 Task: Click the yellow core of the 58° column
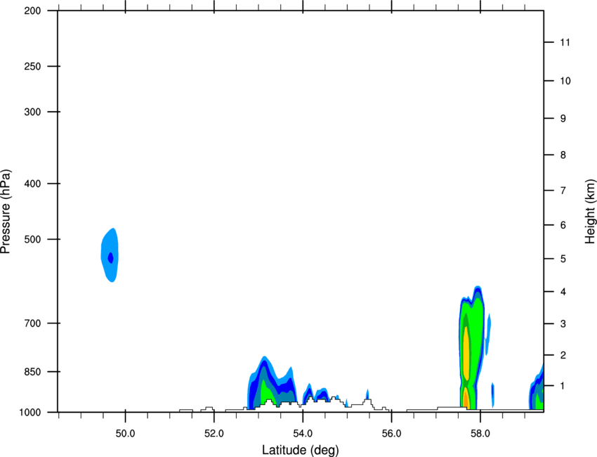(466, 352)
